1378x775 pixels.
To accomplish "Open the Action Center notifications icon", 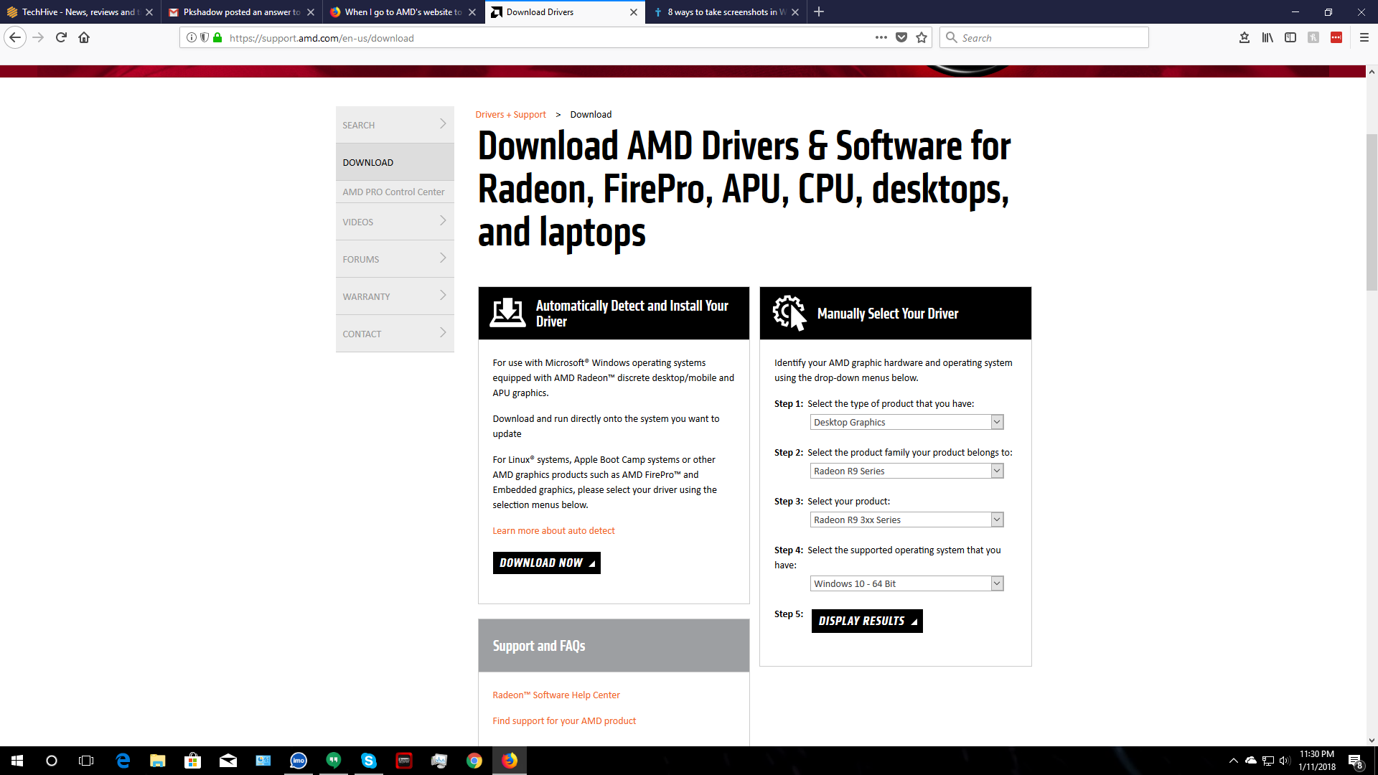I will click(x=1355, y=761).
